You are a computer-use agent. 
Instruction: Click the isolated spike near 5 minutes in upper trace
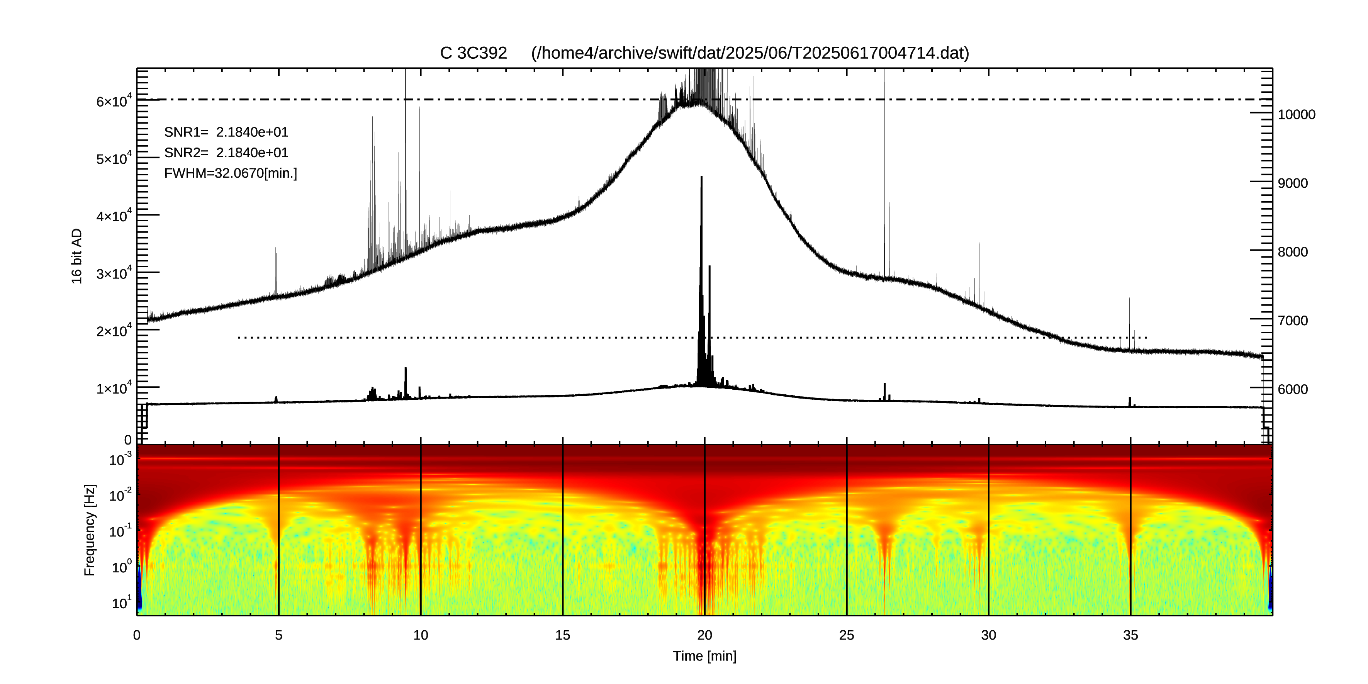[x=276, y=260]
